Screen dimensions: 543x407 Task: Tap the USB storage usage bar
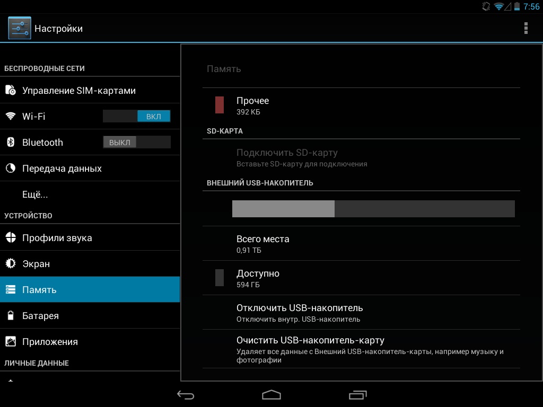click(x=373, y=209)
